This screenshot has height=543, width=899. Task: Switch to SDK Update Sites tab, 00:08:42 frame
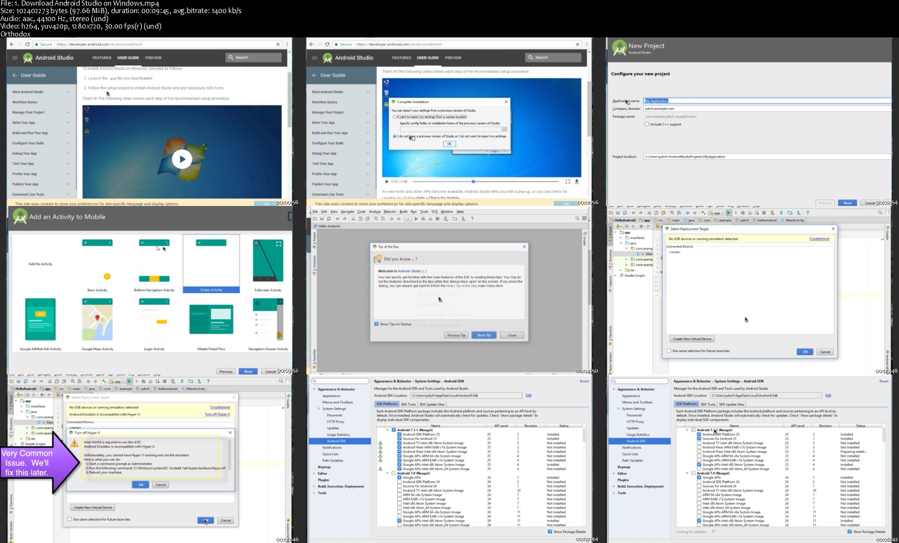click(731, 404)
